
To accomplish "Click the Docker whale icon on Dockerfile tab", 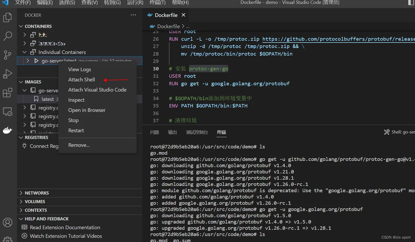I will click(x=150, y=15).
